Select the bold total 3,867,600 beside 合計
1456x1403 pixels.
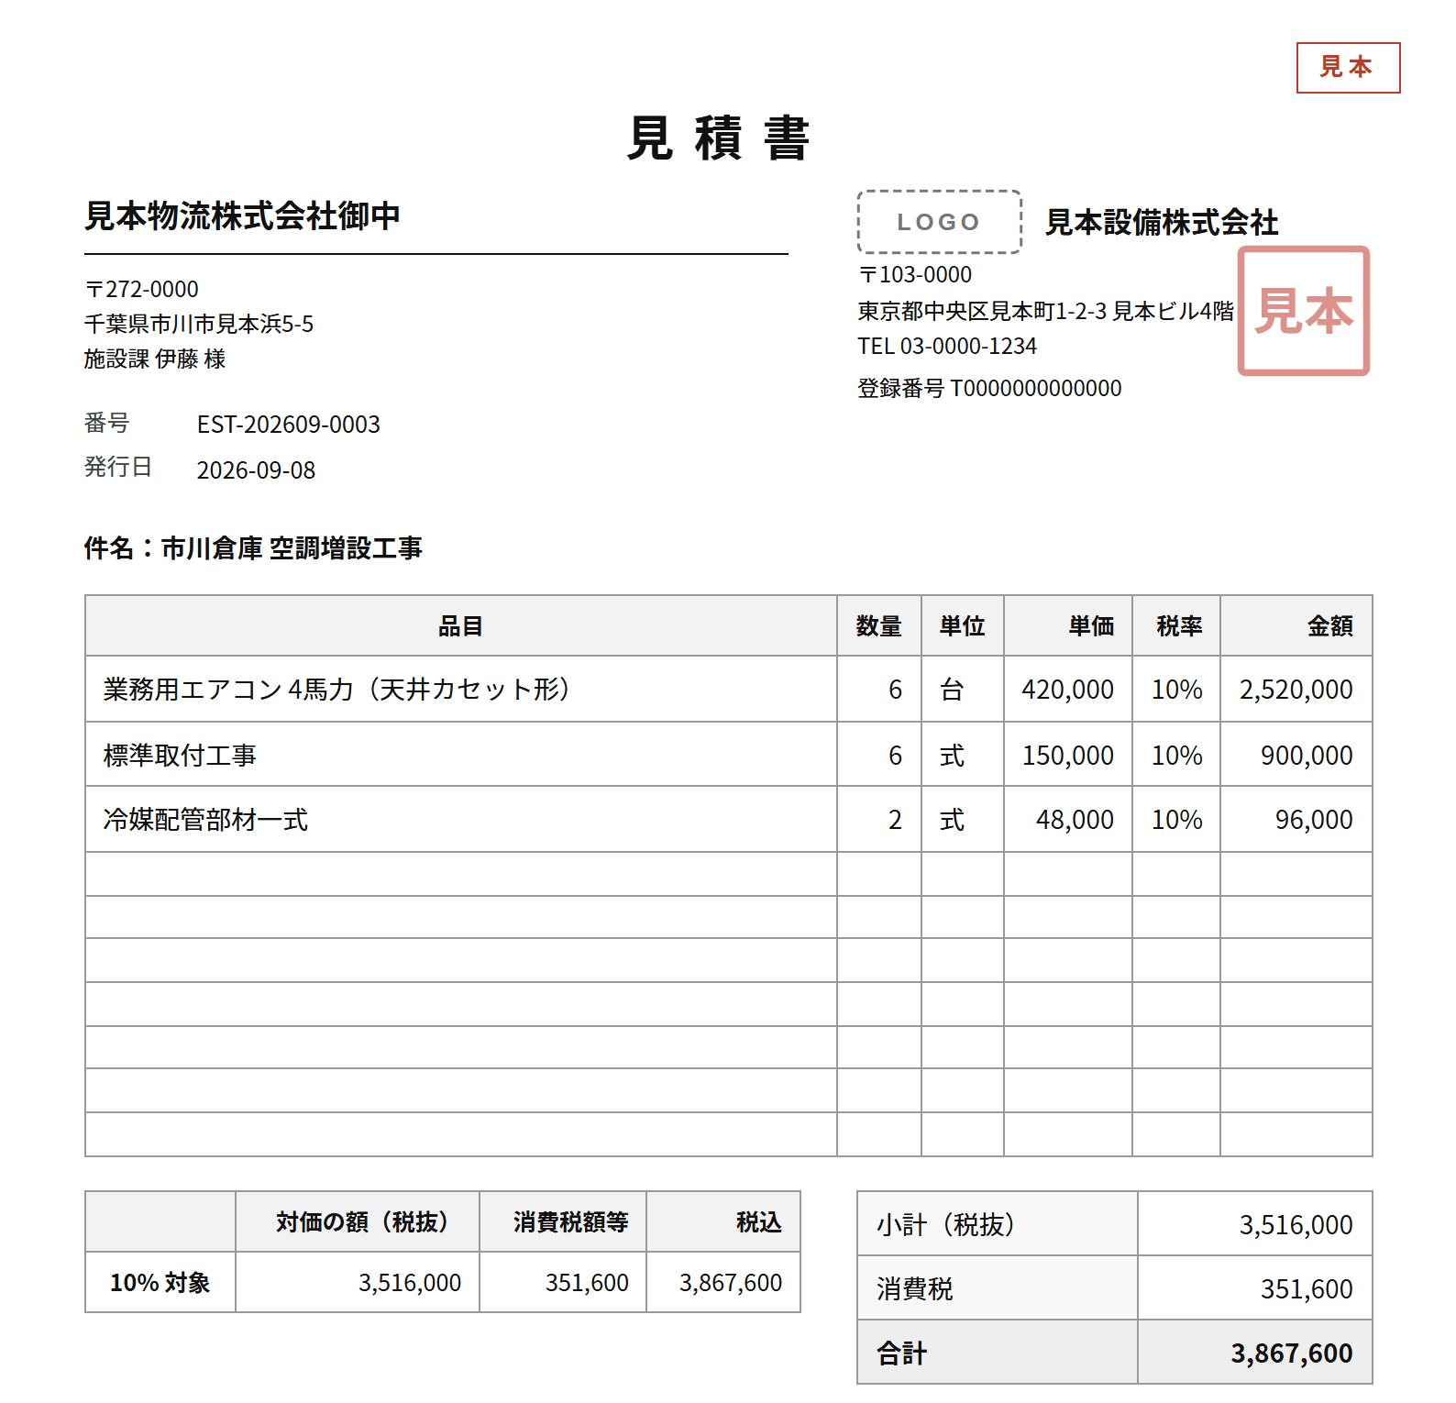[1292, 1353]
